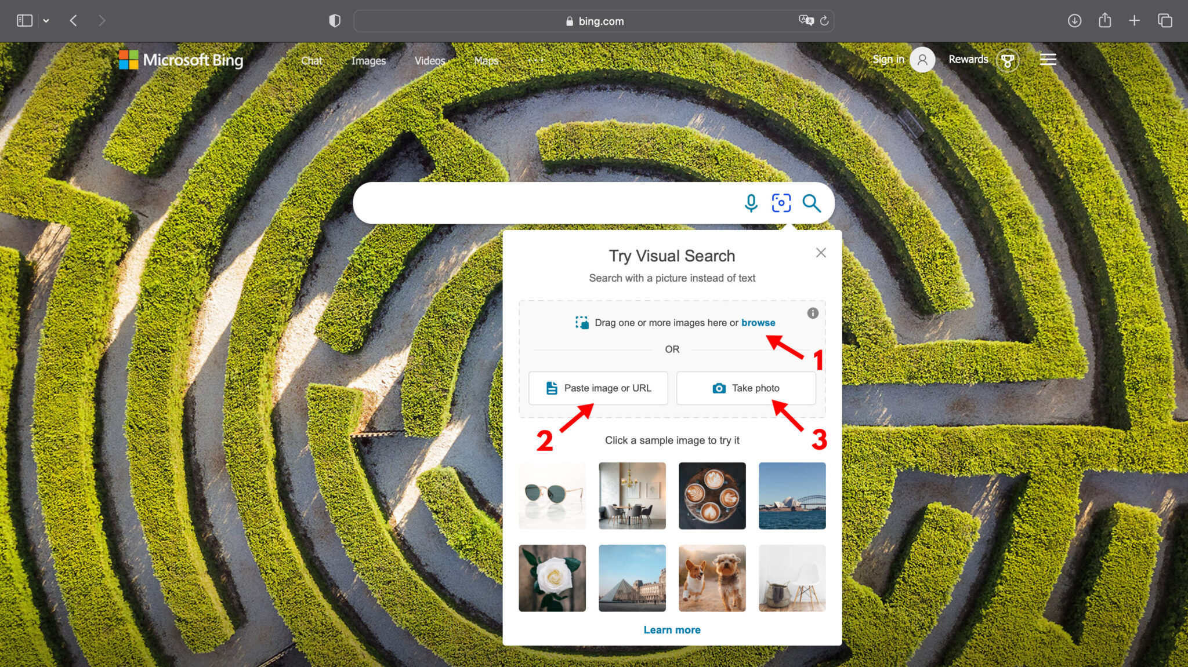The image size is (1188, 667).
Task: Open the hamburger menu on Bing
Action: tap(1048, 60)
